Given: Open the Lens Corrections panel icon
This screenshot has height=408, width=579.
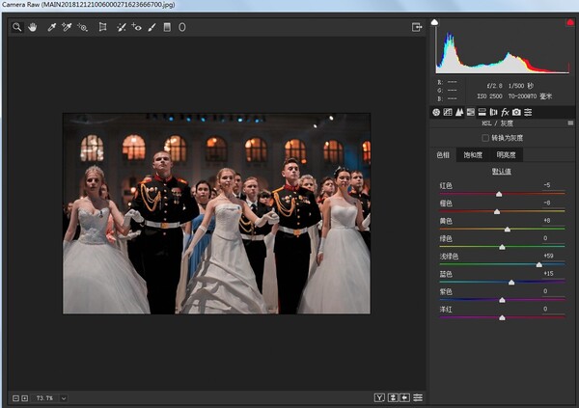Looking at the screenshot, I should [x=493, y=112].
